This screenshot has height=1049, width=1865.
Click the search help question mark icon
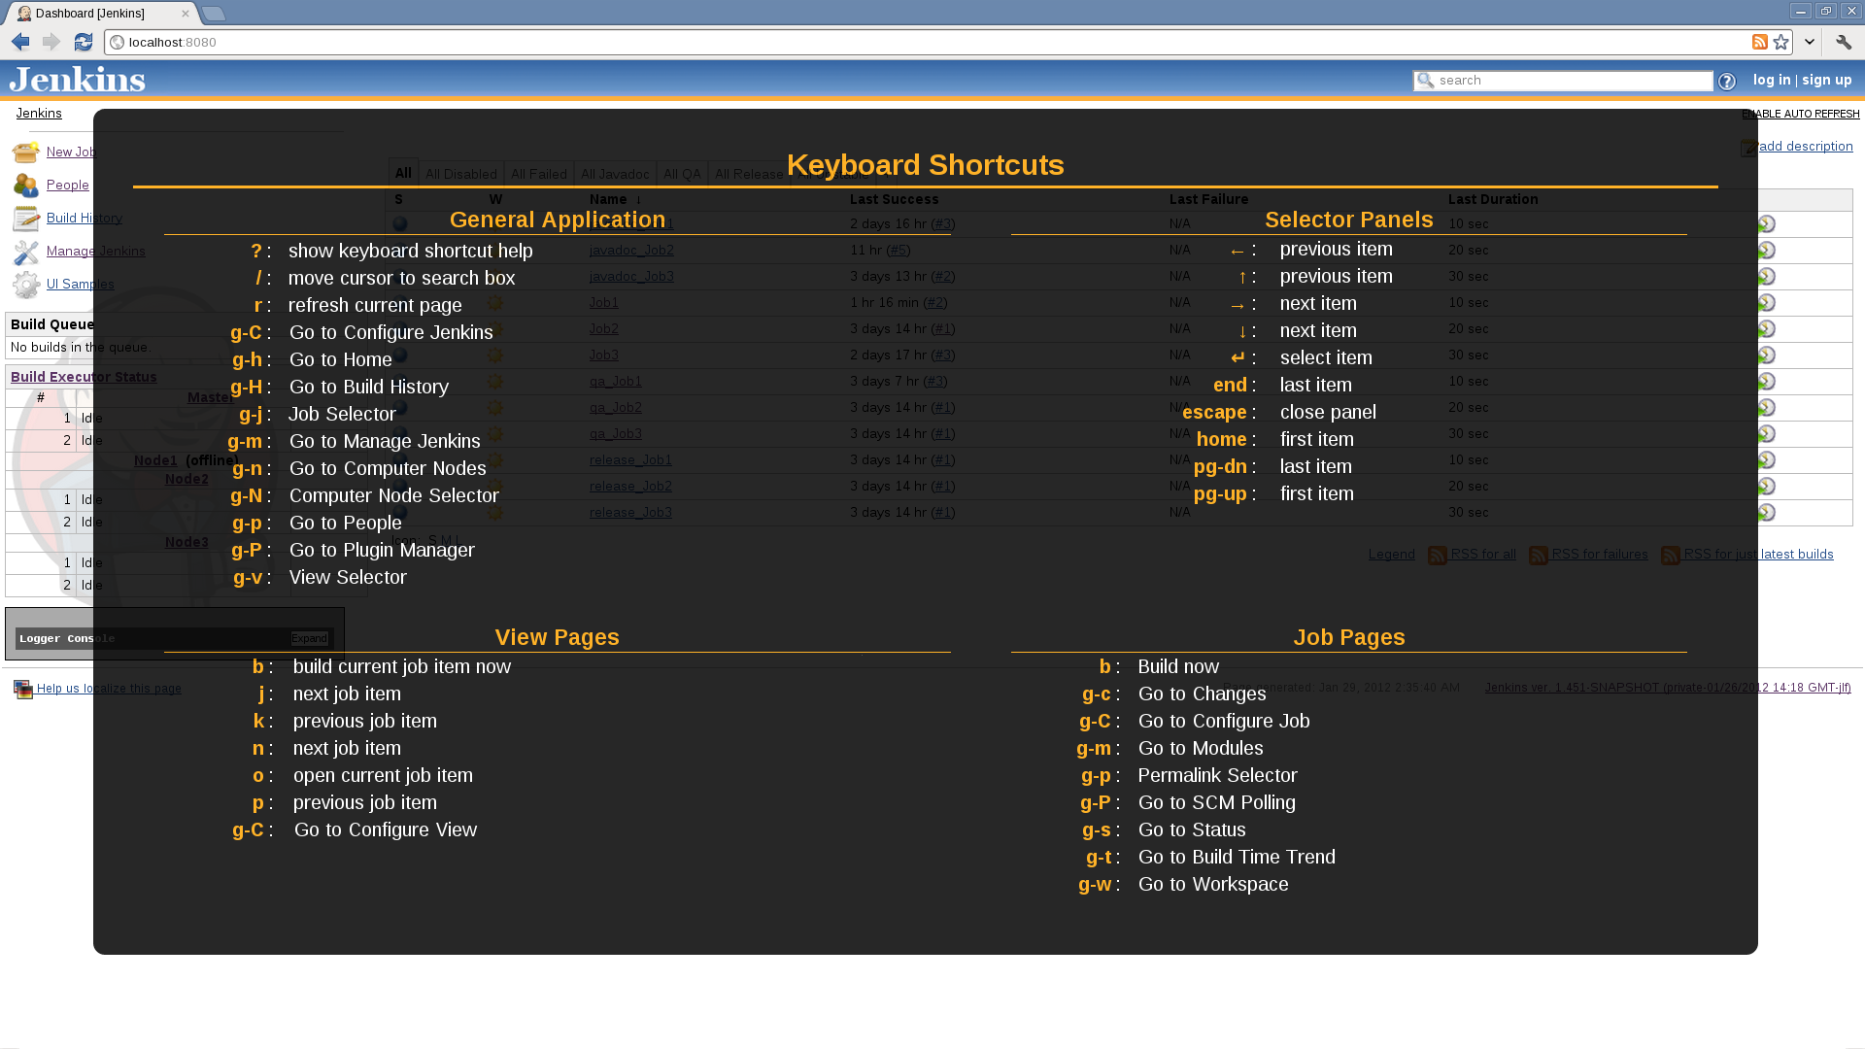click(1726, 82)
